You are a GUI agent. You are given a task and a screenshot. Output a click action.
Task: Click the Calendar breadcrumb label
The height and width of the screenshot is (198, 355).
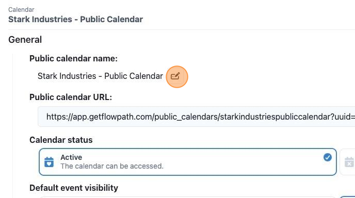[21, 10]
